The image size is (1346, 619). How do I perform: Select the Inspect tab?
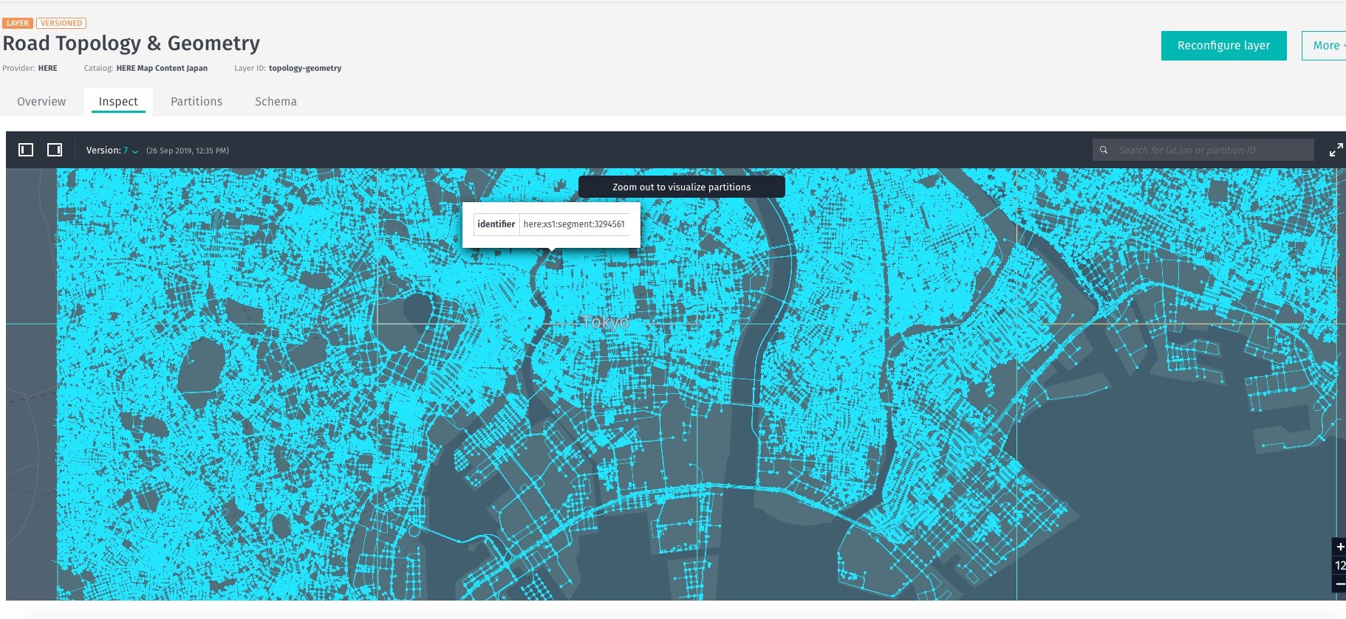click(x=118, y=102)
